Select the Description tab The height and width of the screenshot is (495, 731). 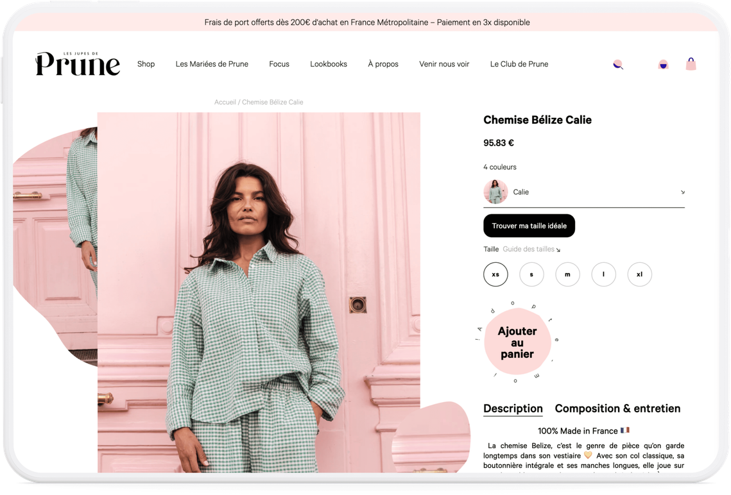pos(513,408)
